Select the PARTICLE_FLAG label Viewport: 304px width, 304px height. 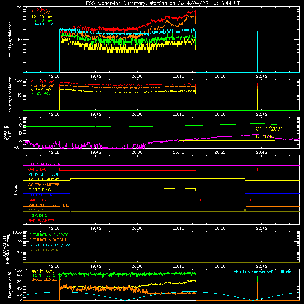[x=43, y=205]
